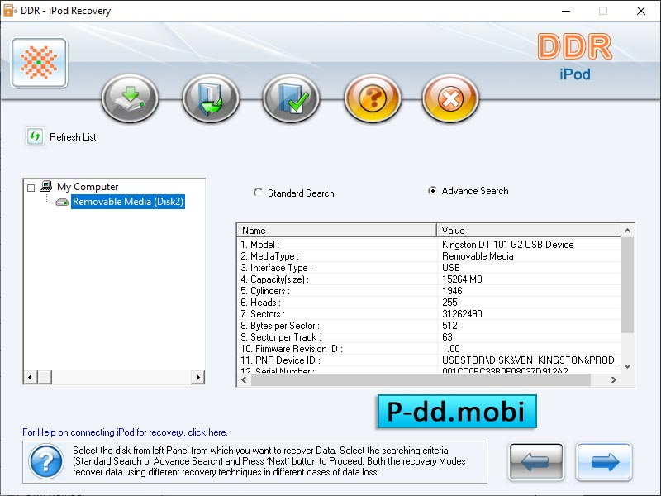Image resolution: width=661 pixels, height=496 pixels.
Task: Open Help using the question mark icon
Action: click(x=372, y=98)
